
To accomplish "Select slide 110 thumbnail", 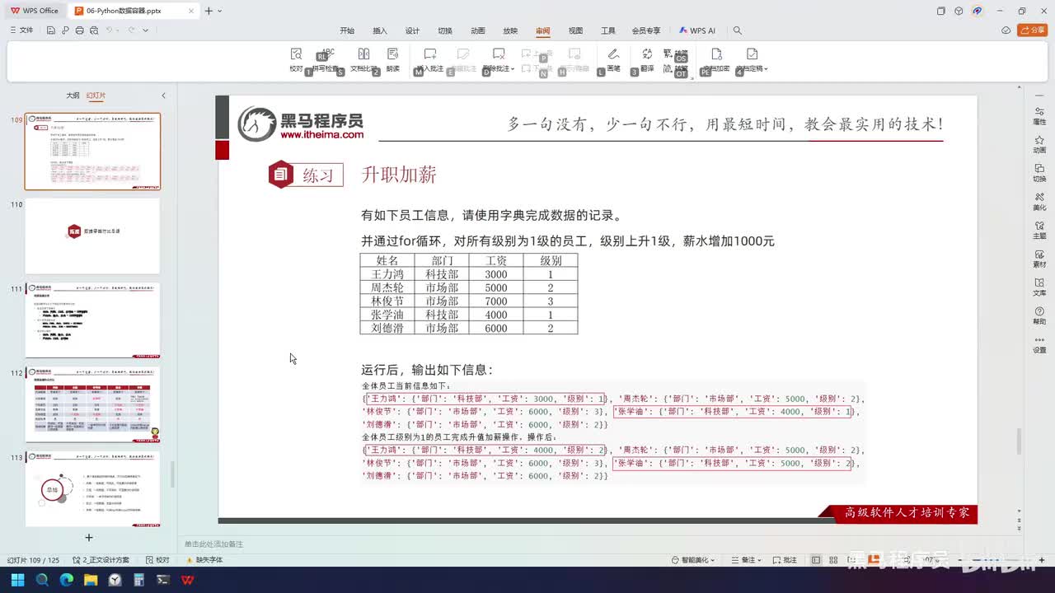I will point(92,236).
